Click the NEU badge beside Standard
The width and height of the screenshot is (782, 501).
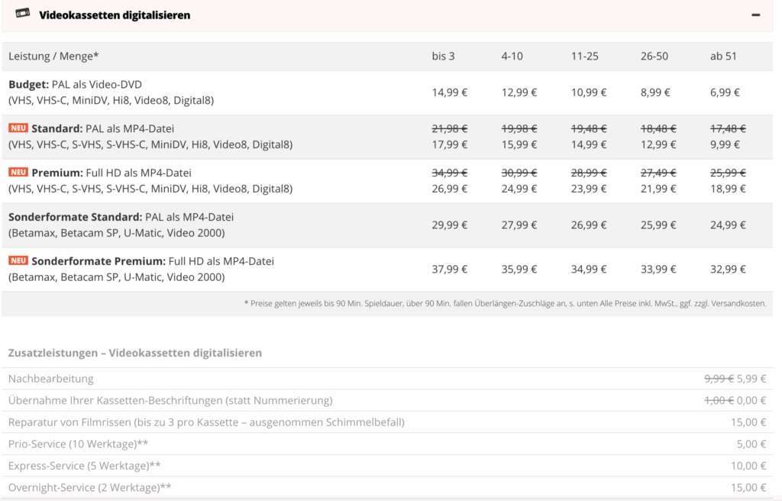[18, 128]
